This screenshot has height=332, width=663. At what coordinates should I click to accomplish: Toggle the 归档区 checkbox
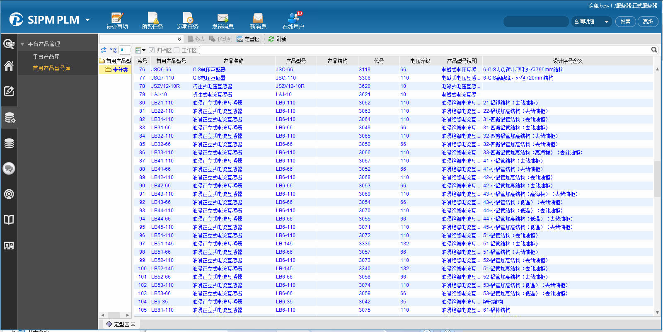(x=152, y=50)
